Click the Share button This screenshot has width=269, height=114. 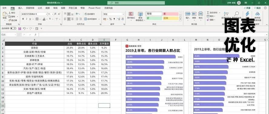point(247,8)
